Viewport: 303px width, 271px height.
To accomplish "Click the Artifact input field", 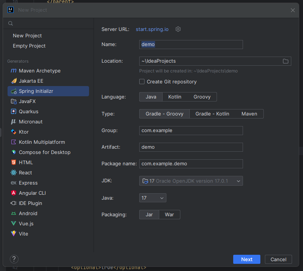I will (x=191, y=147).
